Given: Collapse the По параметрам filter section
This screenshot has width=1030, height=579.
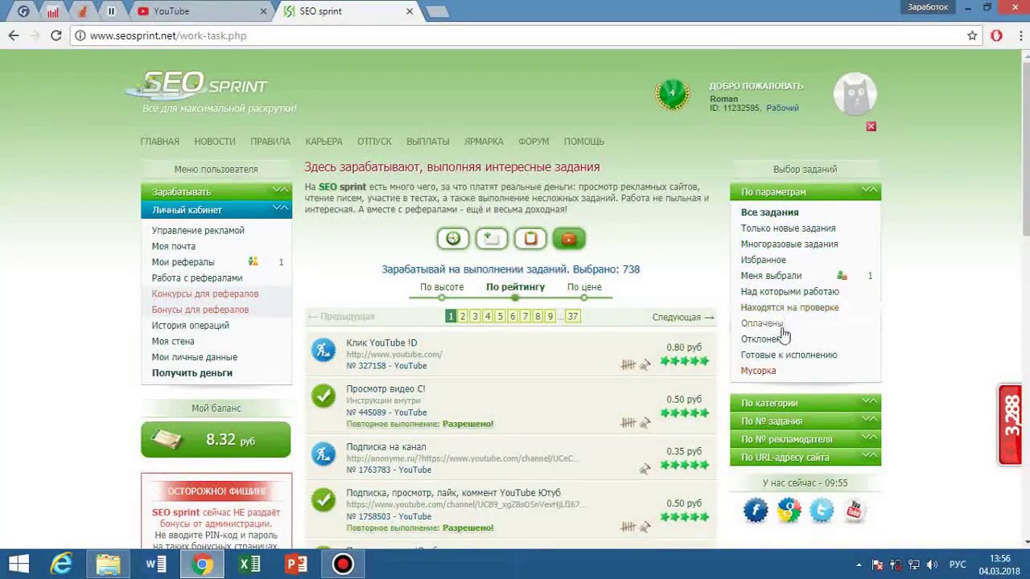Looking at the screenshot, I should coord(805,191).
